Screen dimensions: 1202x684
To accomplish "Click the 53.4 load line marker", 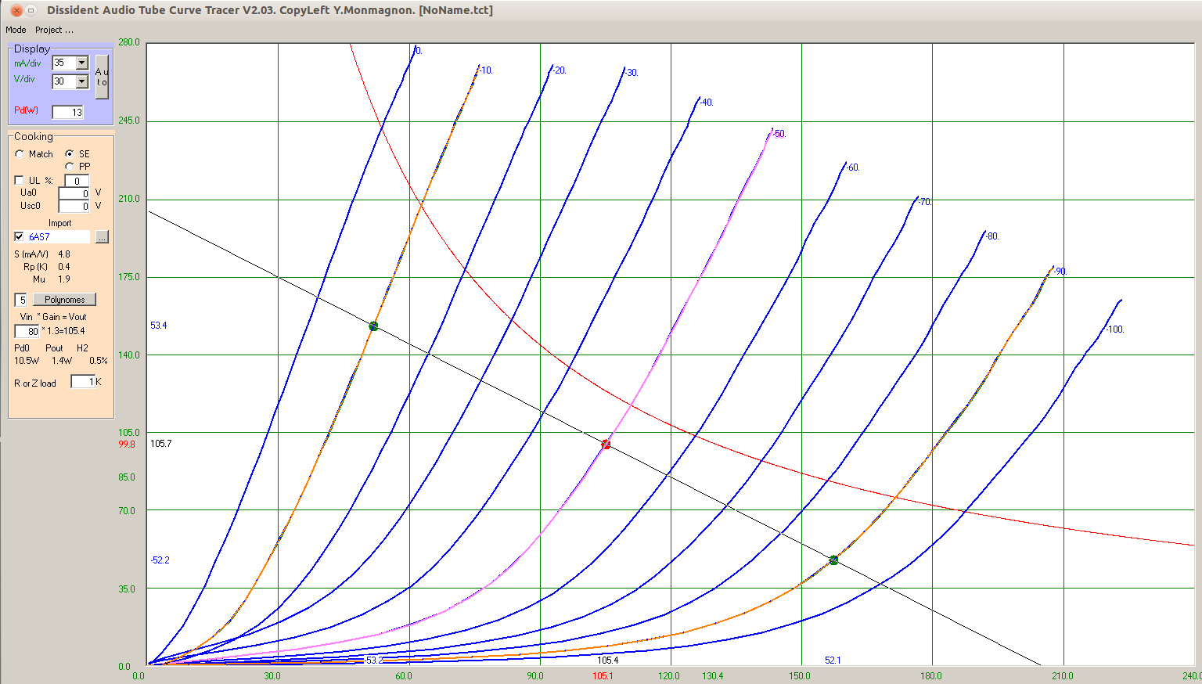I will point(373,326).
